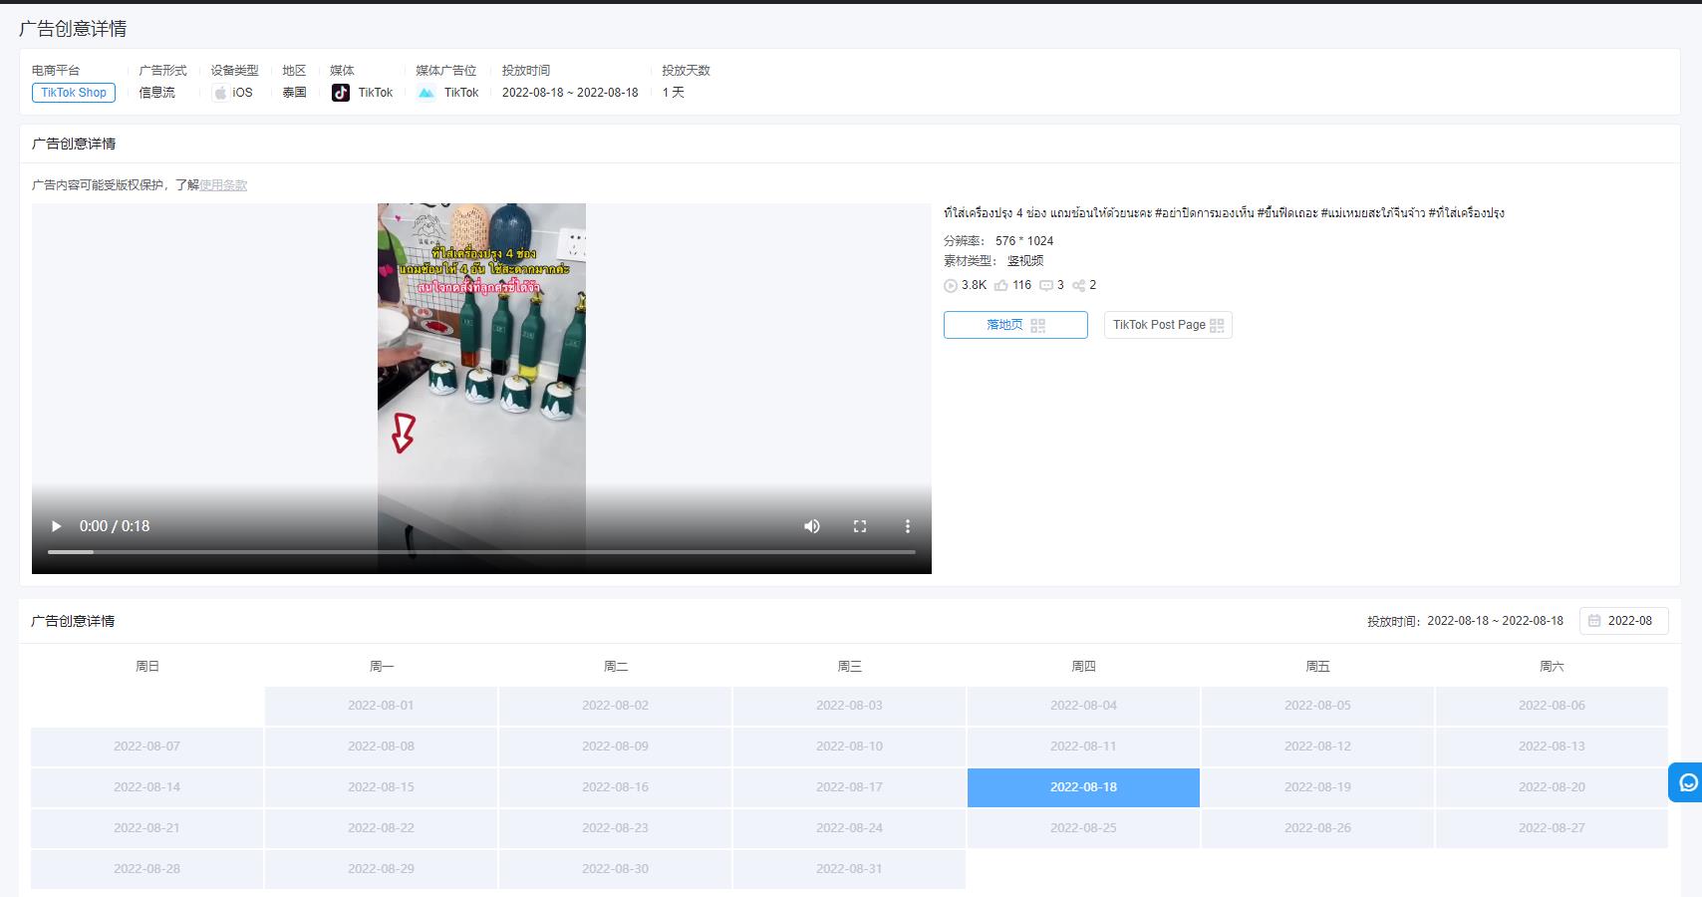Open the 2022-08 month picker
Viewport: 1702px width, 897px height.
pos(1624,621)
